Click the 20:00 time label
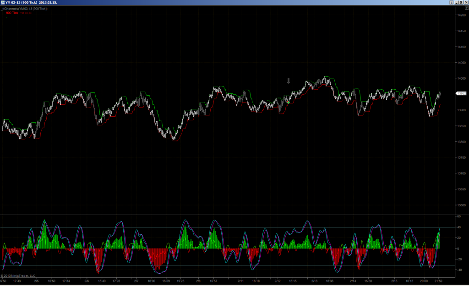The width and height of the screenshot is (469, 286). tap(424, 281)
